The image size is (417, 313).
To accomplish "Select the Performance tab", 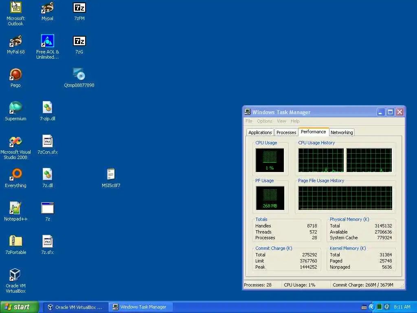I will click(313, 132).
